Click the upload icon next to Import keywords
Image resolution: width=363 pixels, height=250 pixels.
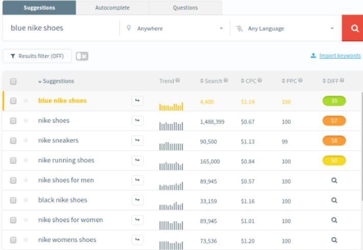pyautogui.click(x=313, y=56)
